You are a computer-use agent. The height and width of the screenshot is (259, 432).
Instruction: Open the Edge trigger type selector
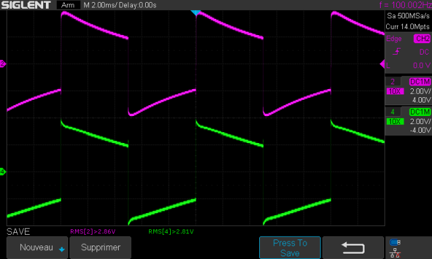pos(394,38)
